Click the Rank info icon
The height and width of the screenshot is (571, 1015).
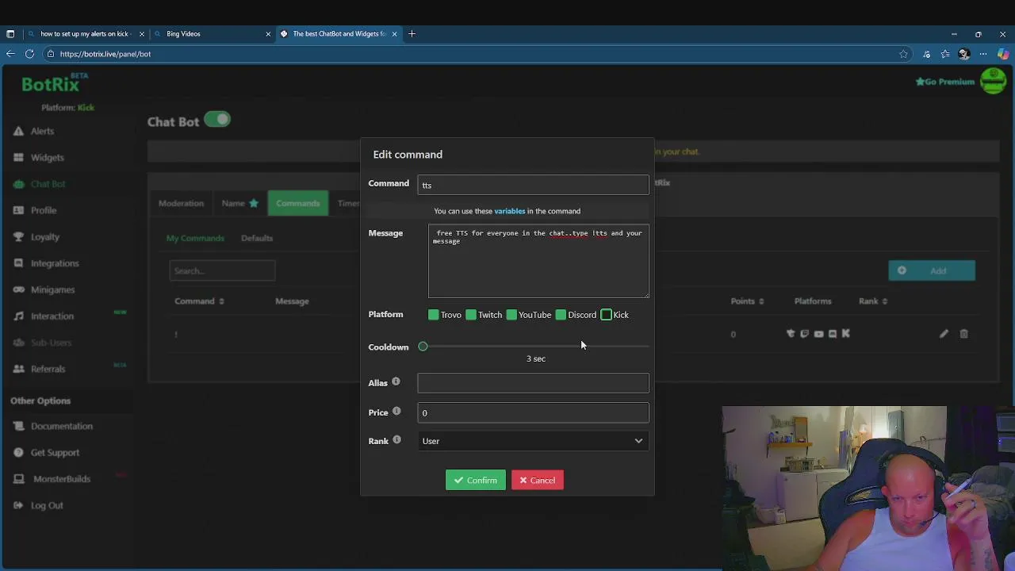point(396,439)
